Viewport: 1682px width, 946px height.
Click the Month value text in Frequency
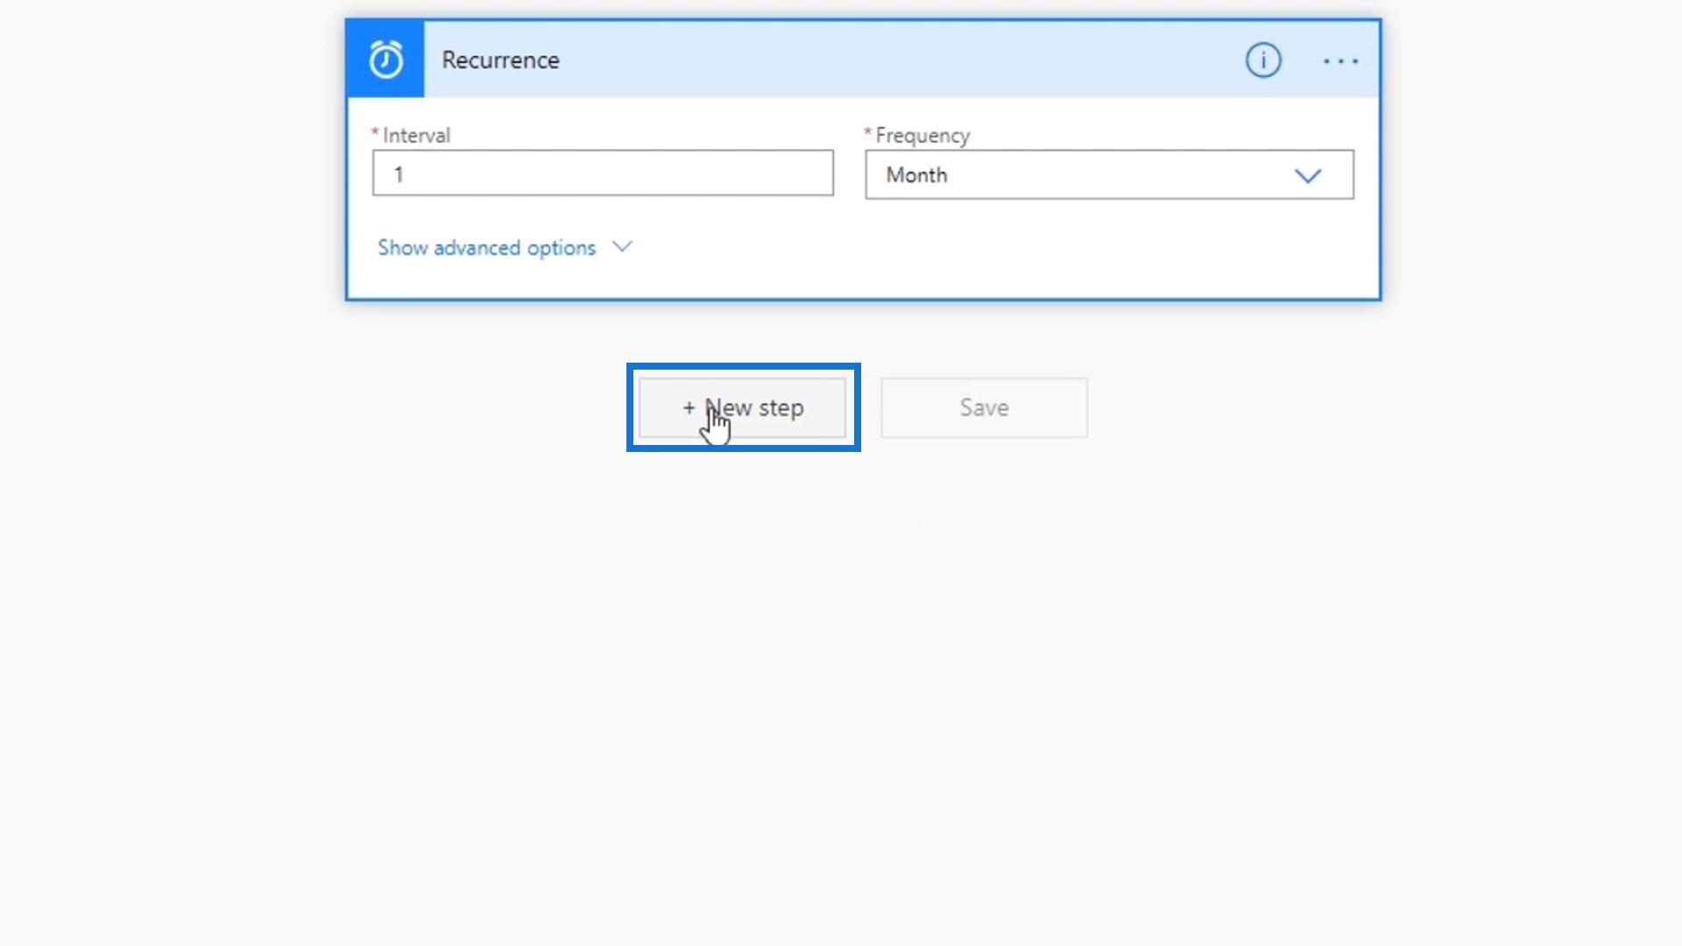[x=916, y=175]
